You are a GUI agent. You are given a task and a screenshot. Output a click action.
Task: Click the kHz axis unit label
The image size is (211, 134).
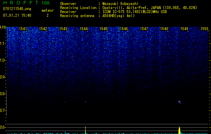(3, 27)
